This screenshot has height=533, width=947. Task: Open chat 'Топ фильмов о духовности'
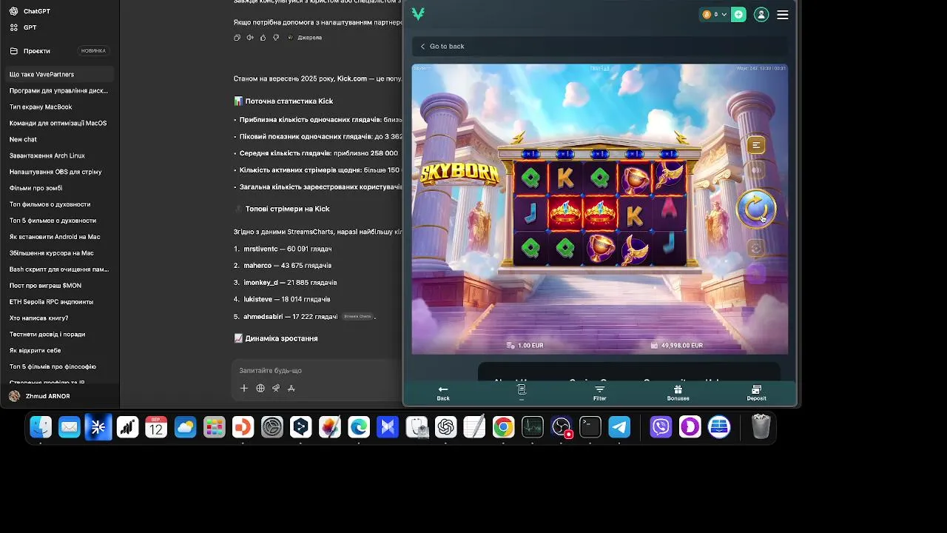[59, 204]
